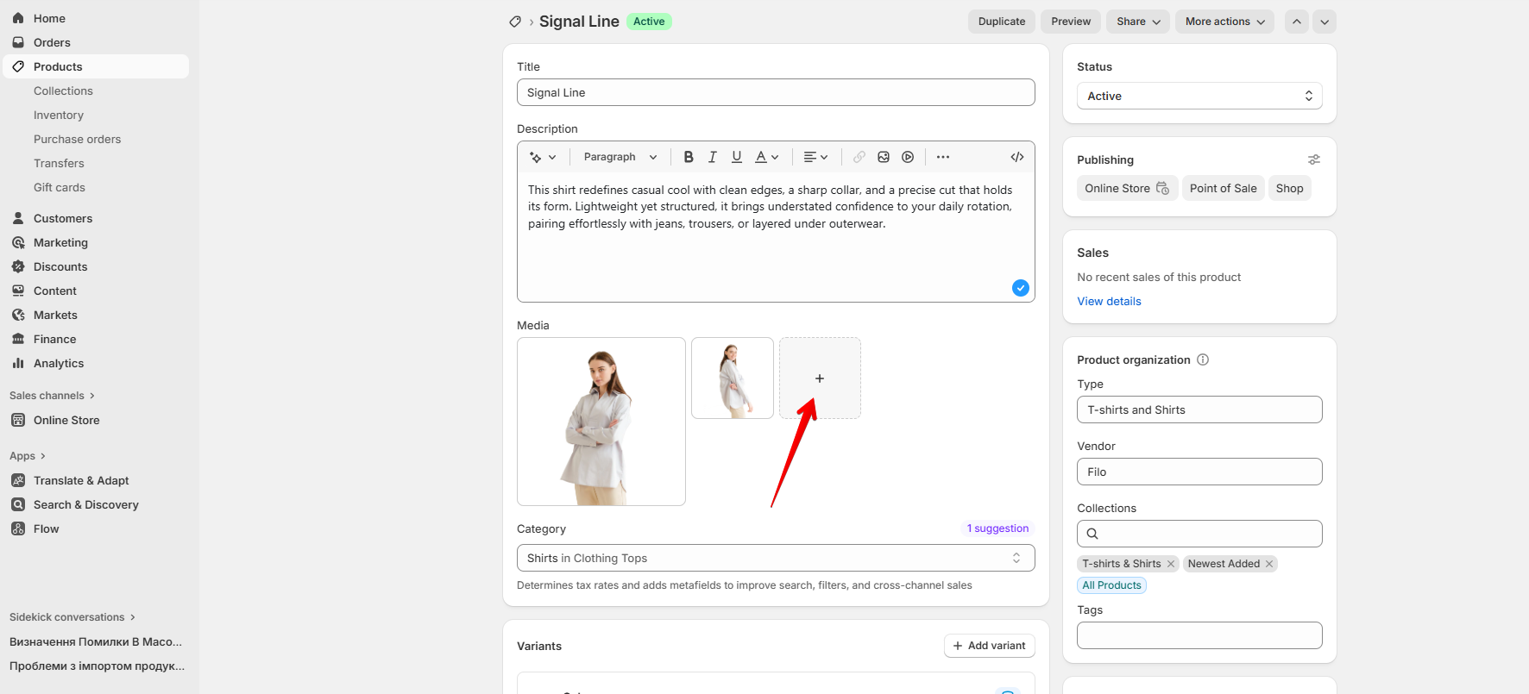
Task: Click the underline formatting icon
Action: 736,157
